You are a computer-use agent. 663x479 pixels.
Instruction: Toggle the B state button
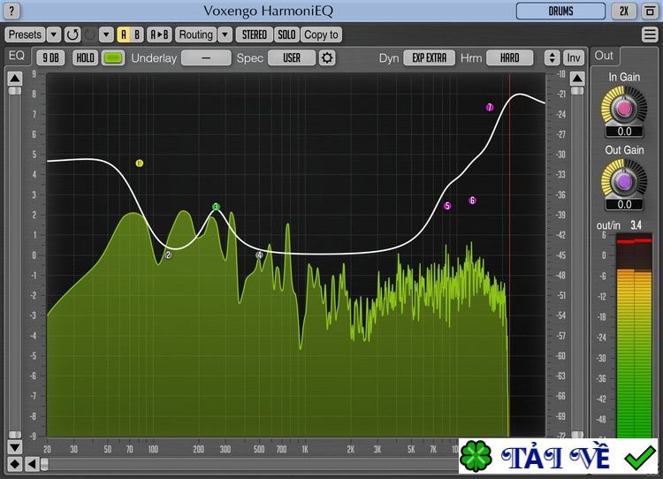(x=137, y=34)
